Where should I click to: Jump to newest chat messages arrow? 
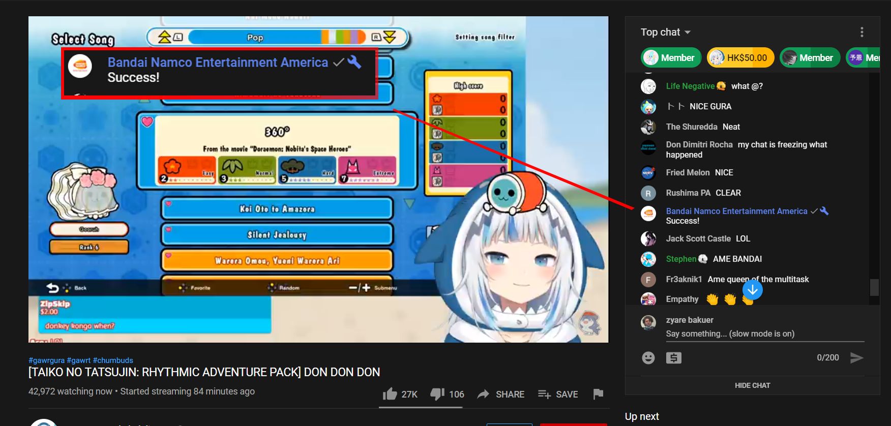(x=752, y=290)
